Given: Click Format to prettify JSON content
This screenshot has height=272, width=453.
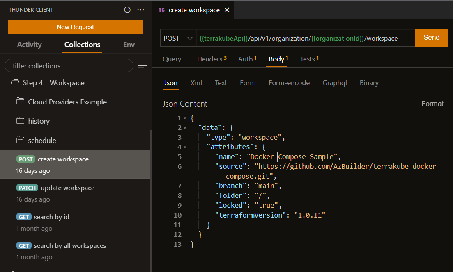Looking at the screenshot, I should (x=432, y=104).
